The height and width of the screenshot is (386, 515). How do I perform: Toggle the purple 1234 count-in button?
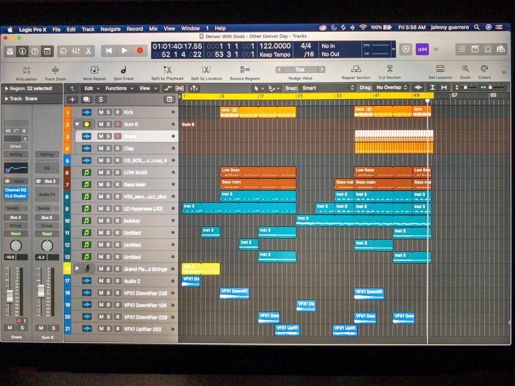422,49
